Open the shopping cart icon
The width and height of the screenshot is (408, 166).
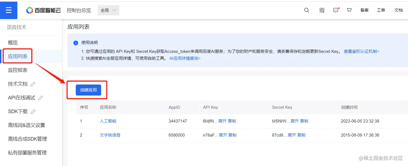point(349,10)
